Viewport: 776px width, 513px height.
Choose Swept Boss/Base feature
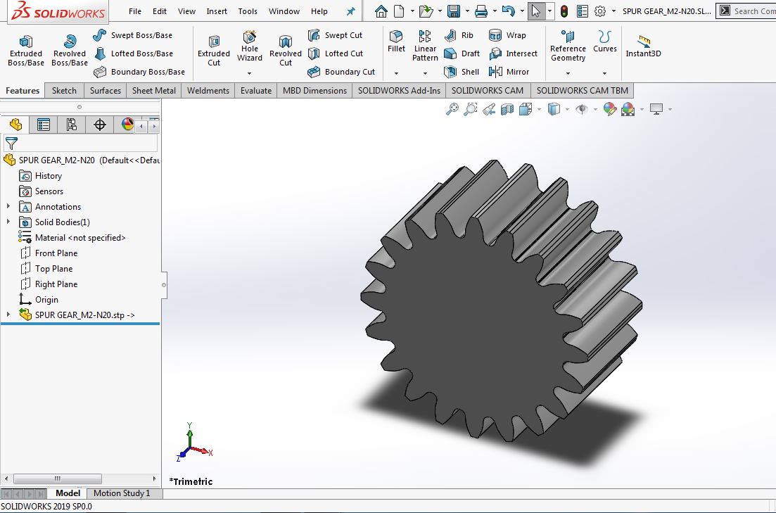coord(133,35)
